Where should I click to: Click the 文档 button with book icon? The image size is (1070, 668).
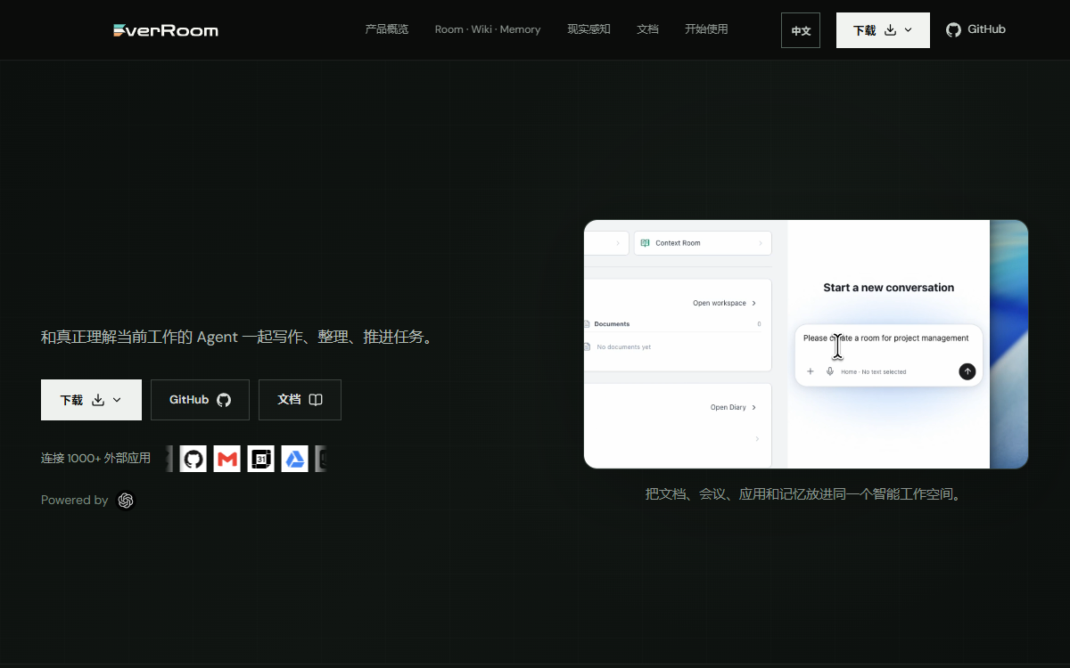point(300,400)
